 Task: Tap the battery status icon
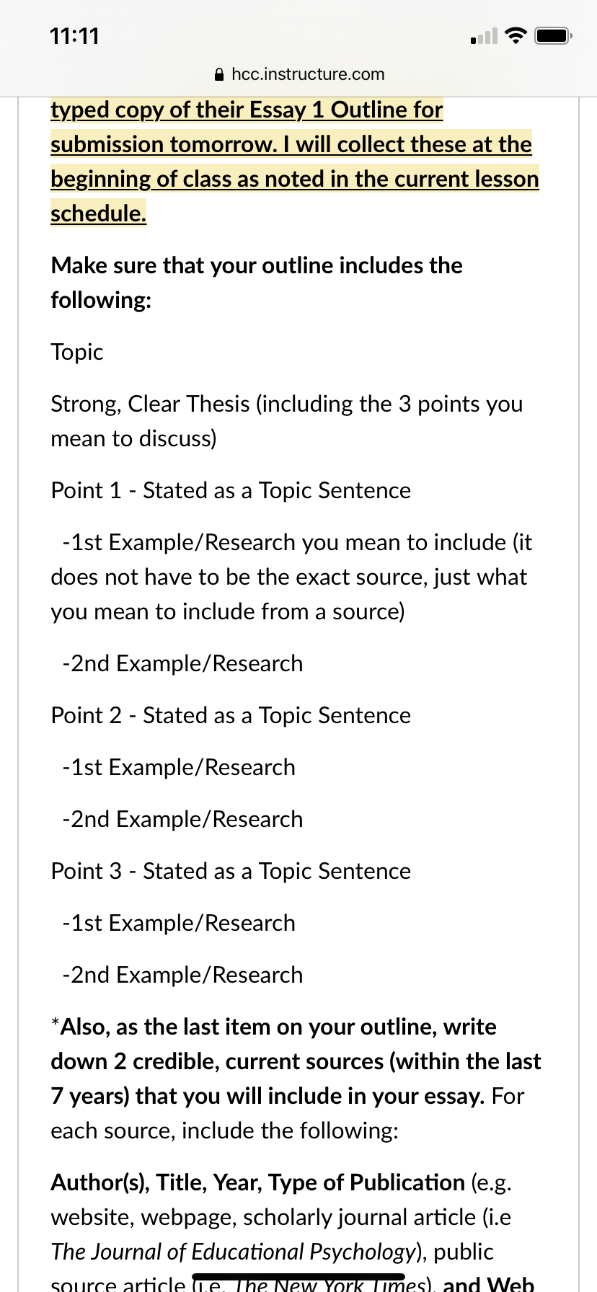click(x=553, y=35)
